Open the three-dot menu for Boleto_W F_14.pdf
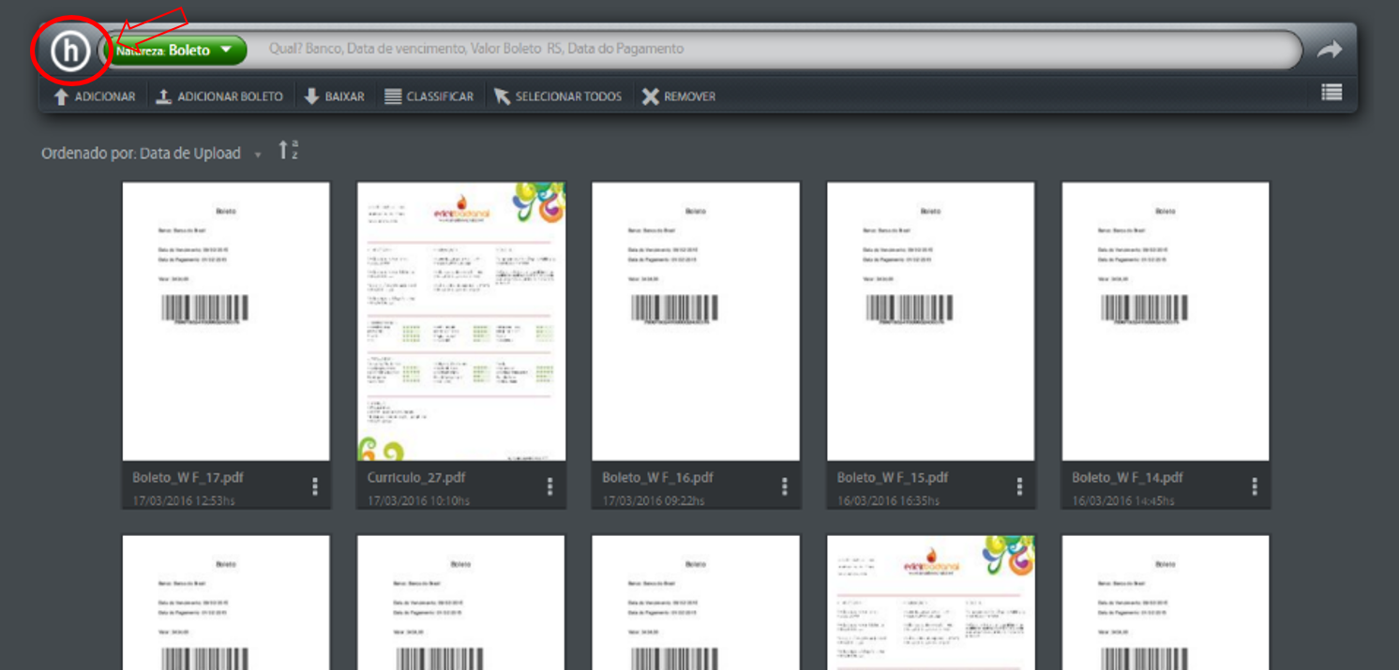This screenshot has width=1399, height=670. tap(1255, 486)
